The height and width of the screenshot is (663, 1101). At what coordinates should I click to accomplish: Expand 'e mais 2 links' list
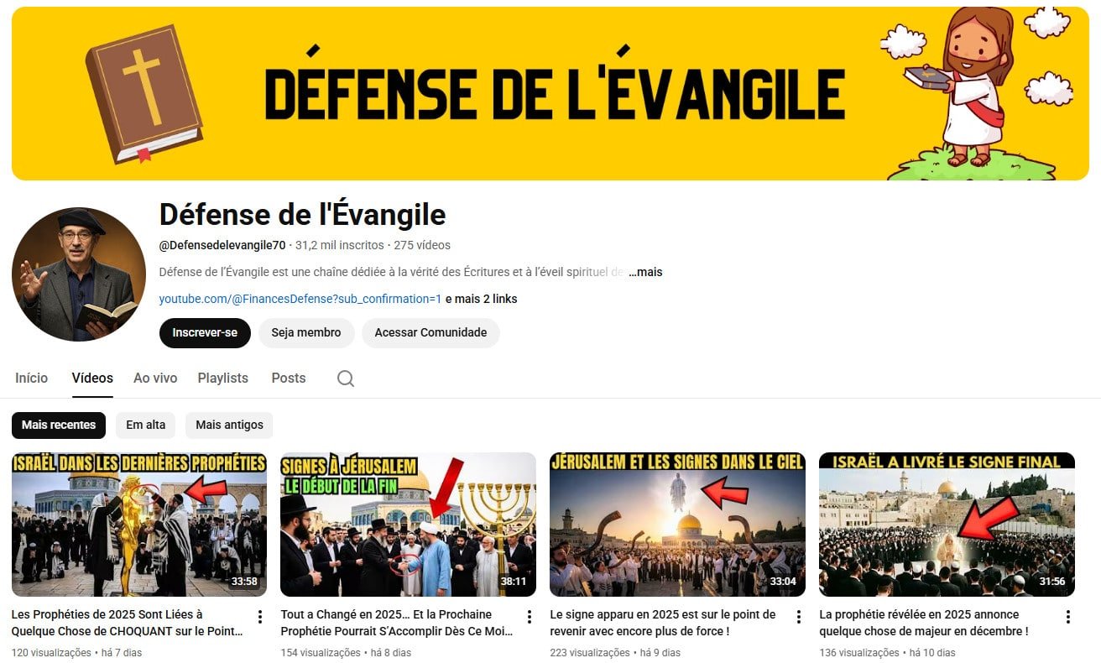tap(481, 299)
